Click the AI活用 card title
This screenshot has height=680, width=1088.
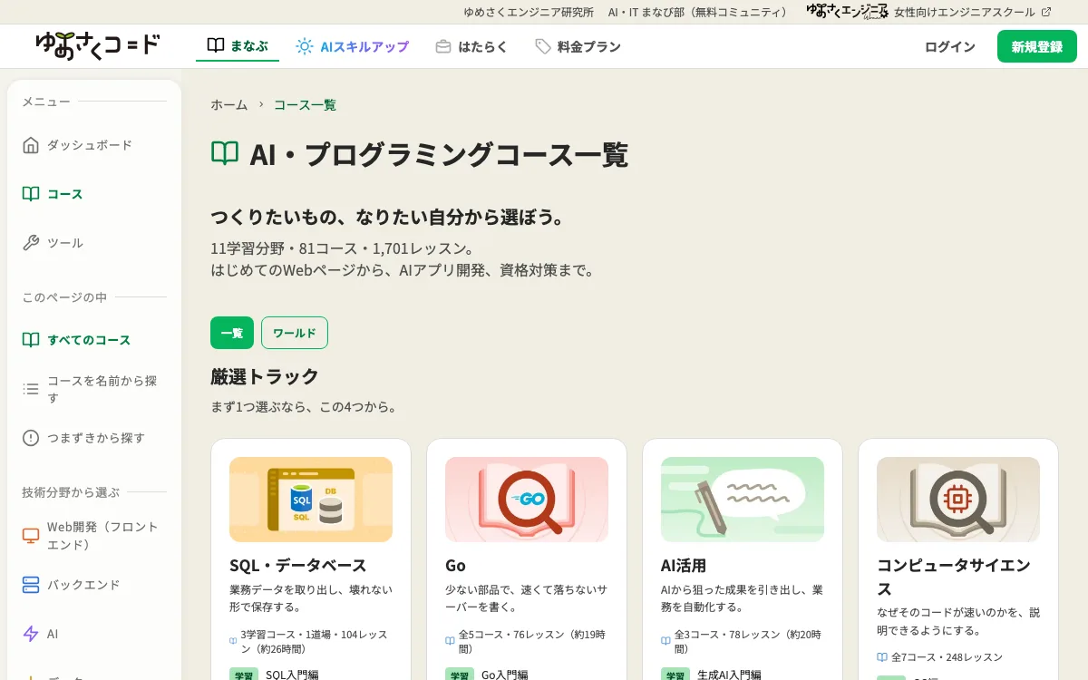click(x=684, y=565)
